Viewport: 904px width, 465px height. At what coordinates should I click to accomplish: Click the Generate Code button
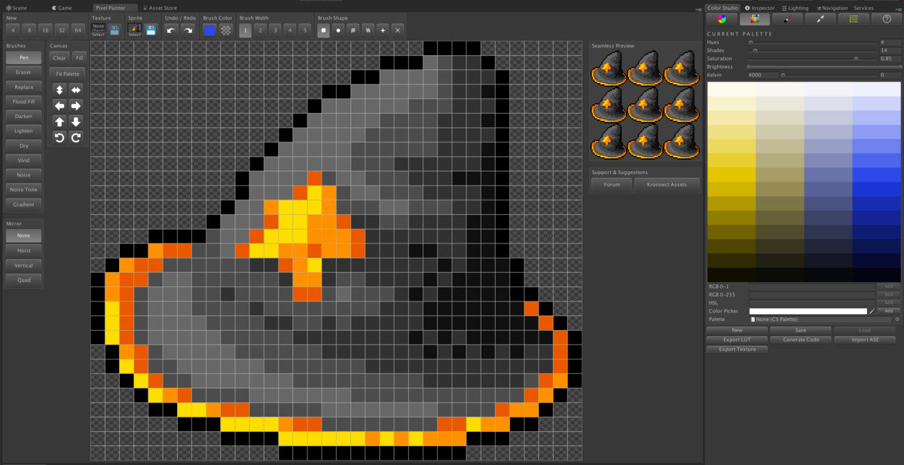click(801, 340)
